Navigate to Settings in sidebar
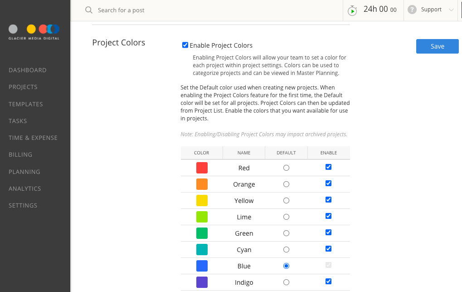 pos(23,205)
